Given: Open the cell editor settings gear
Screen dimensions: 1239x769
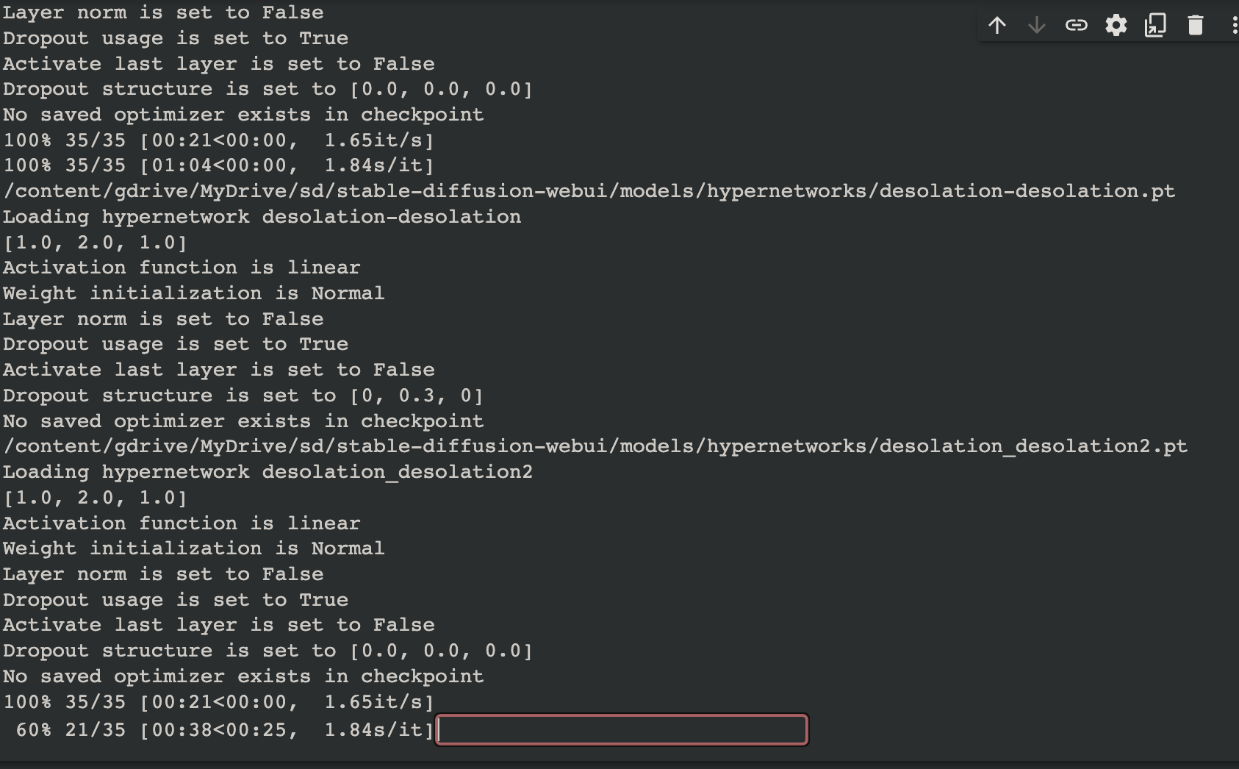Looking at the screenshot, I should pos(1116,24).
